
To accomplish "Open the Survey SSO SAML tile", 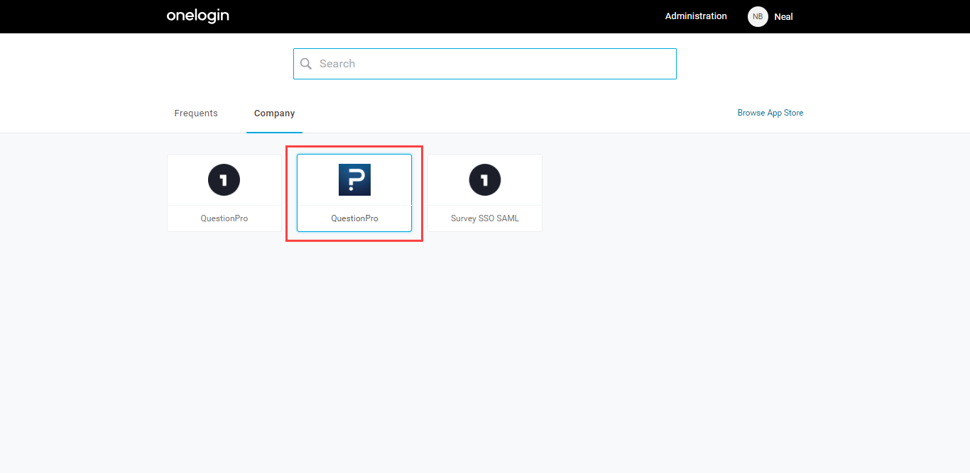I will [484, 191].
